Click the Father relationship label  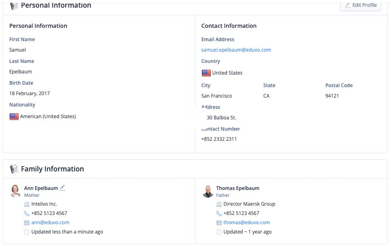223,195
